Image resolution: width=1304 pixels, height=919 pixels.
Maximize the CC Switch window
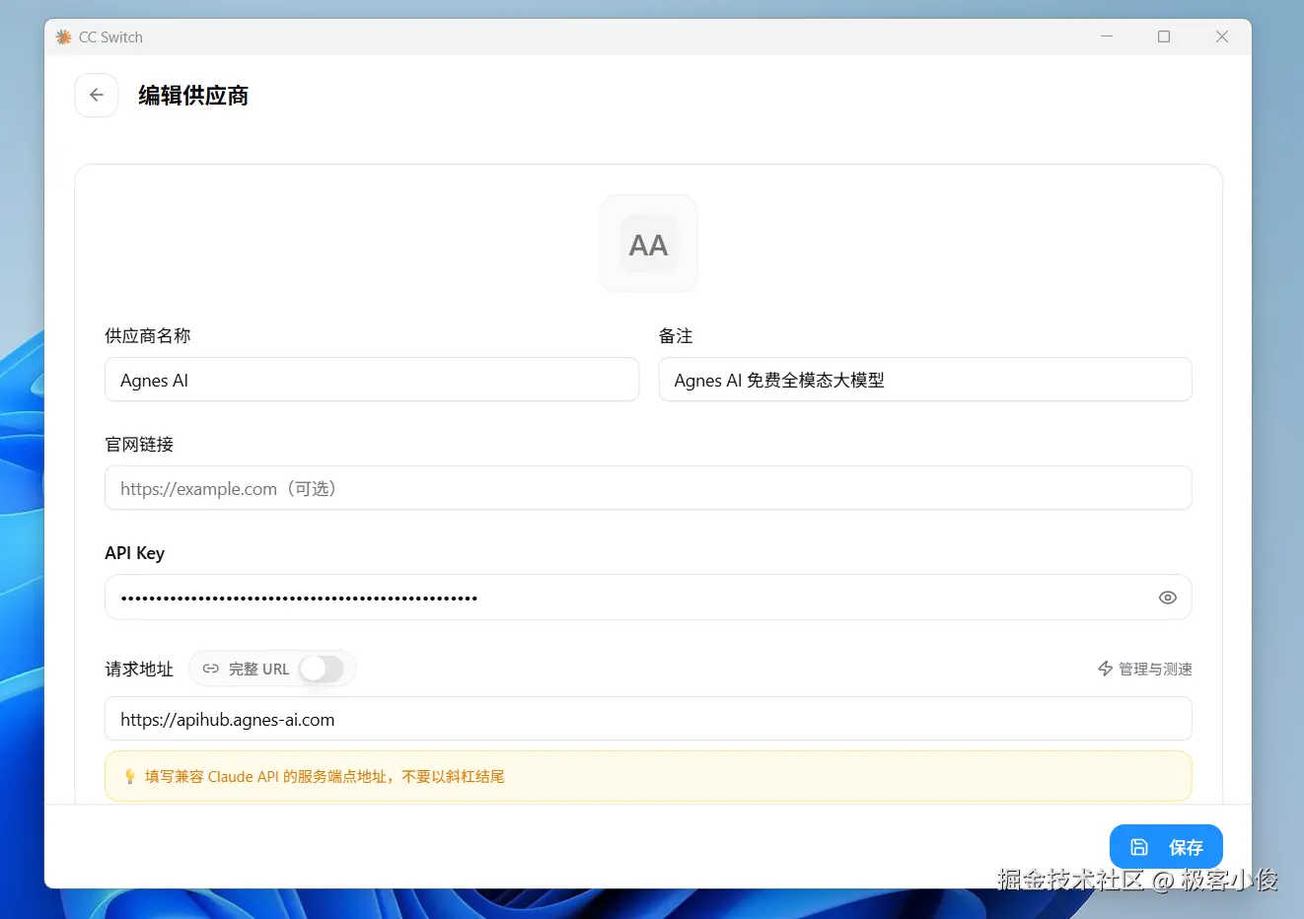[1164, 36]
